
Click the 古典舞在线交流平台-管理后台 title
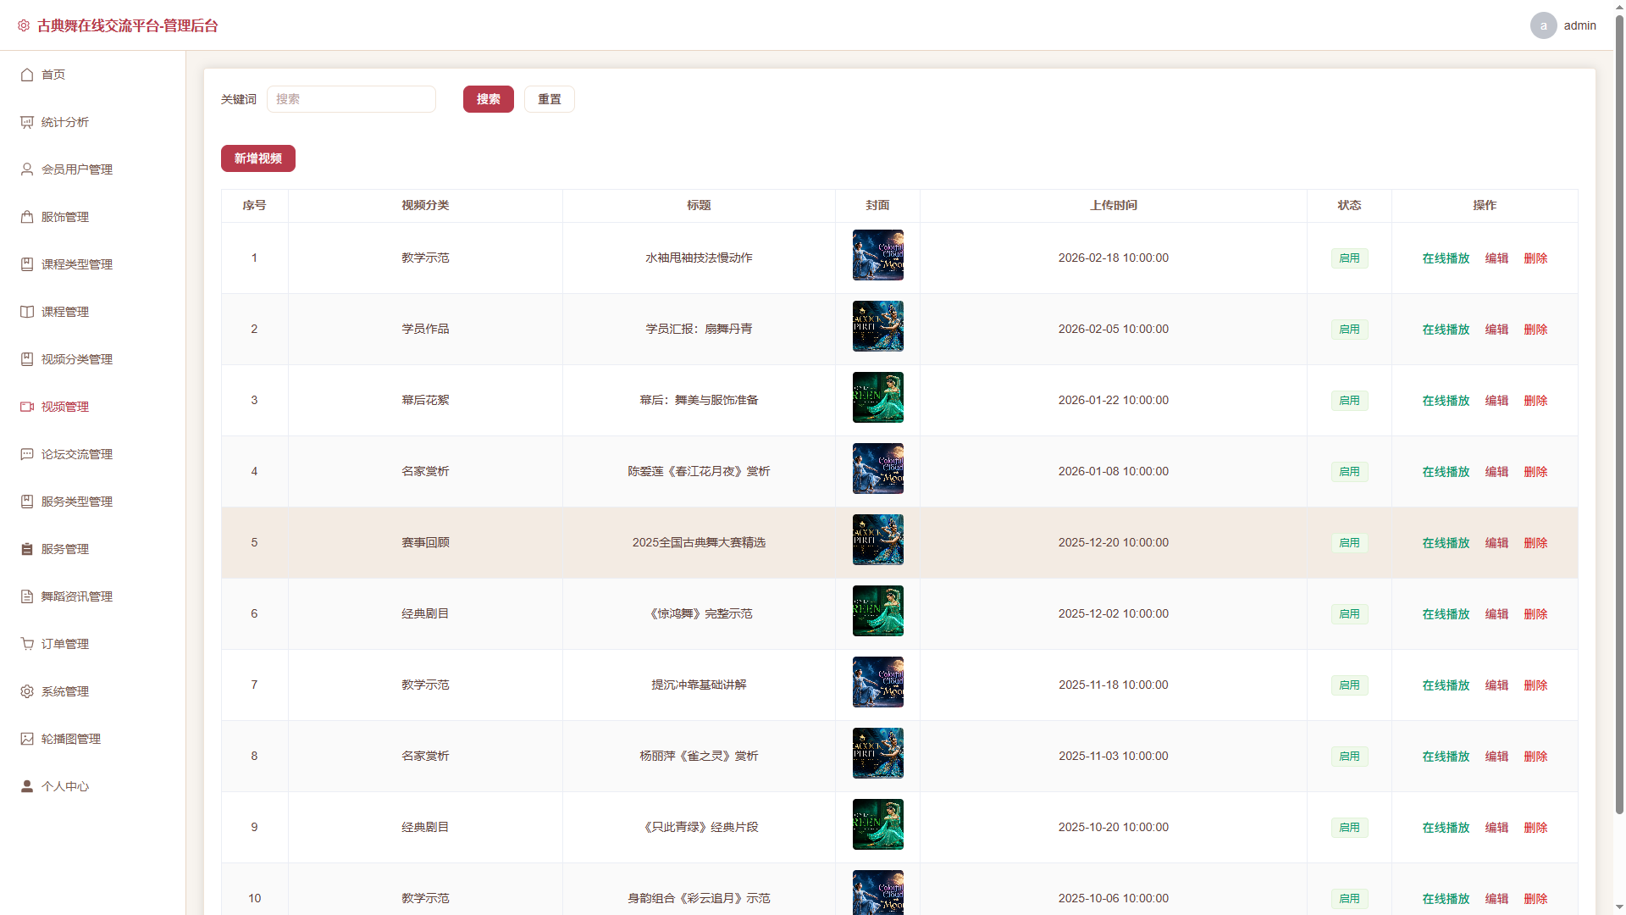pyautogui.click(x=127, y=25)
